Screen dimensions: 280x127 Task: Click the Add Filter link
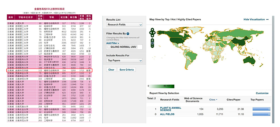pos(112,43)
